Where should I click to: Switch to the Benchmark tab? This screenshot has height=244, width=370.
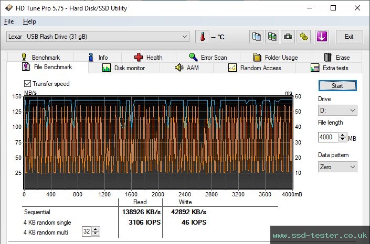[x=40, y=57]
